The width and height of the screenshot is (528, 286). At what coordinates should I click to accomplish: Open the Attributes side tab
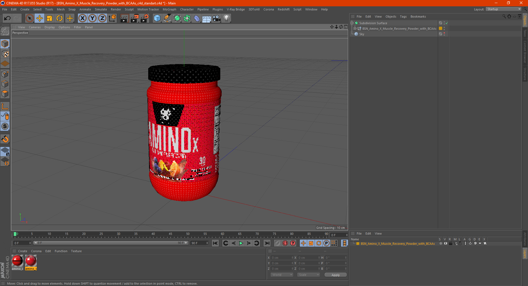point(525,239)
